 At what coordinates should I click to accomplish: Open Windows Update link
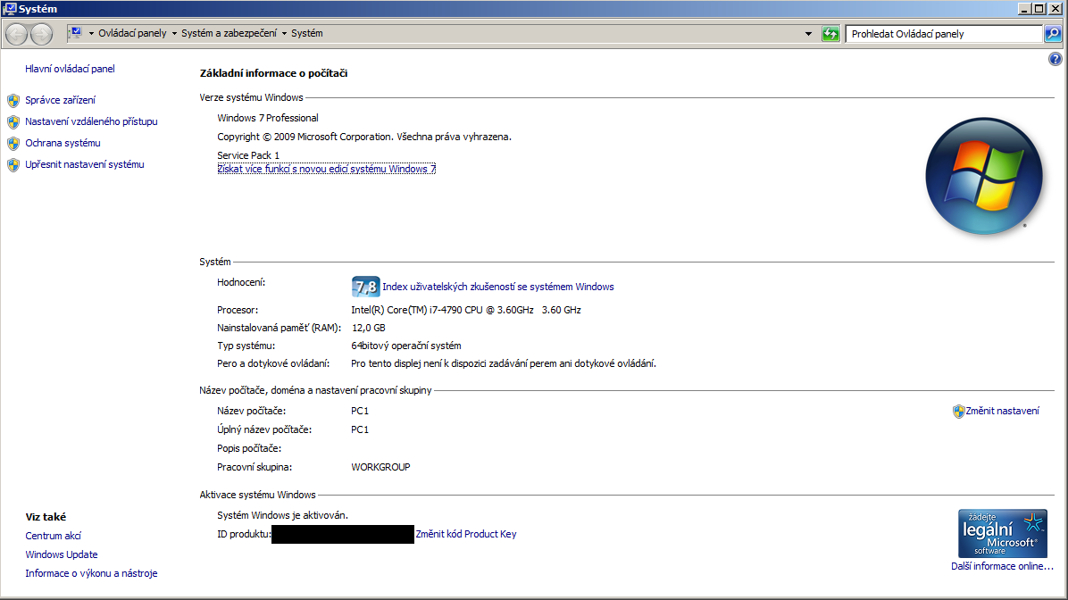coord(62,554)
